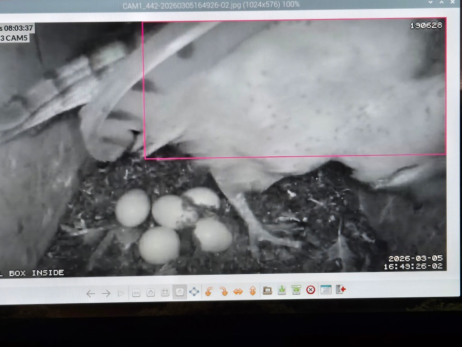This screenshot has height=347, width=462.
Task: Rotate image clockwise
Action: 223,291
